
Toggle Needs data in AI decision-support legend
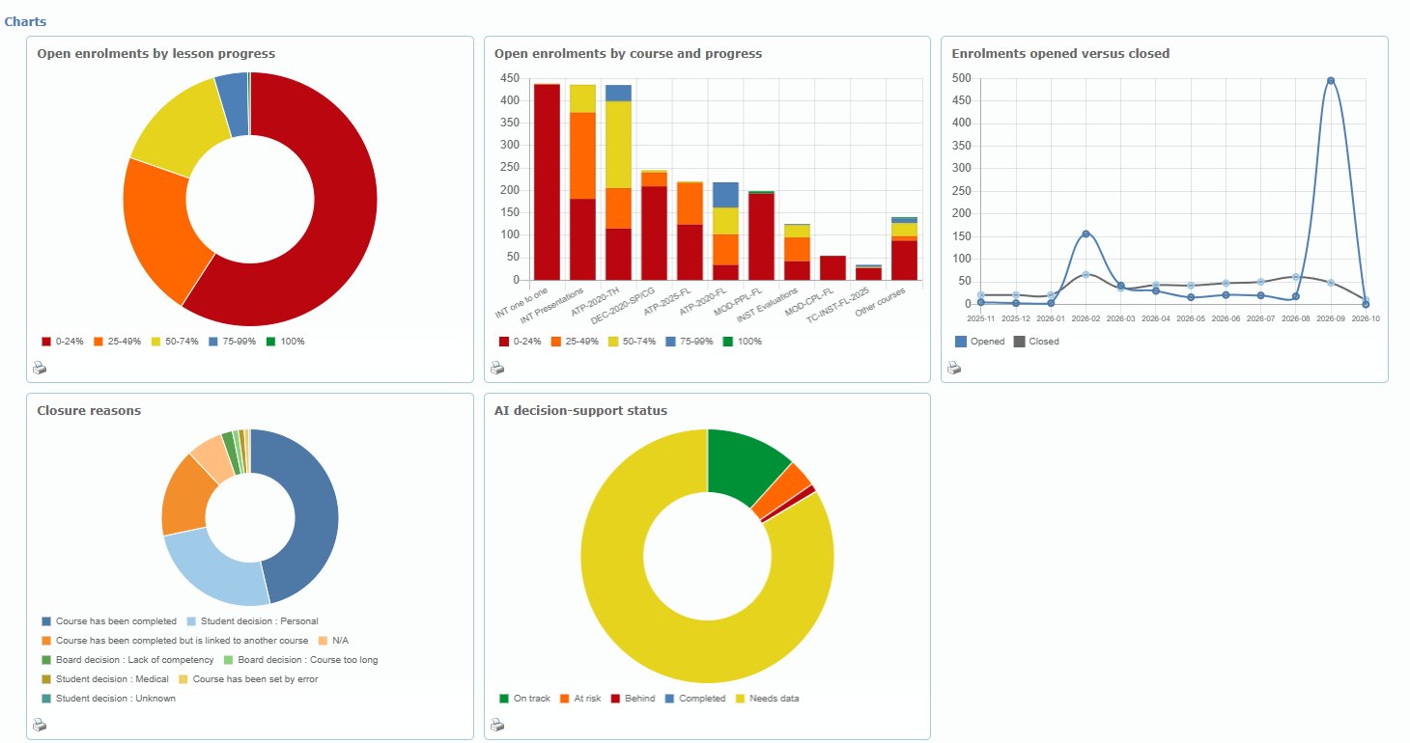pyautogui.click(x=768, y=699)
